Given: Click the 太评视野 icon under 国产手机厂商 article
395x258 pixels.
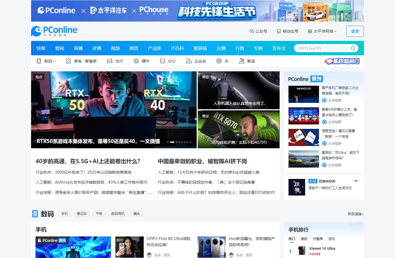Looking at the screenshot, I should pos(324,100).
